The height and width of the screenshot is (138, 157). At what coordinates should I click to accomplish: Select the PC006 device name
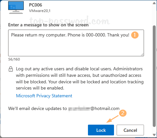pos(36,5)
